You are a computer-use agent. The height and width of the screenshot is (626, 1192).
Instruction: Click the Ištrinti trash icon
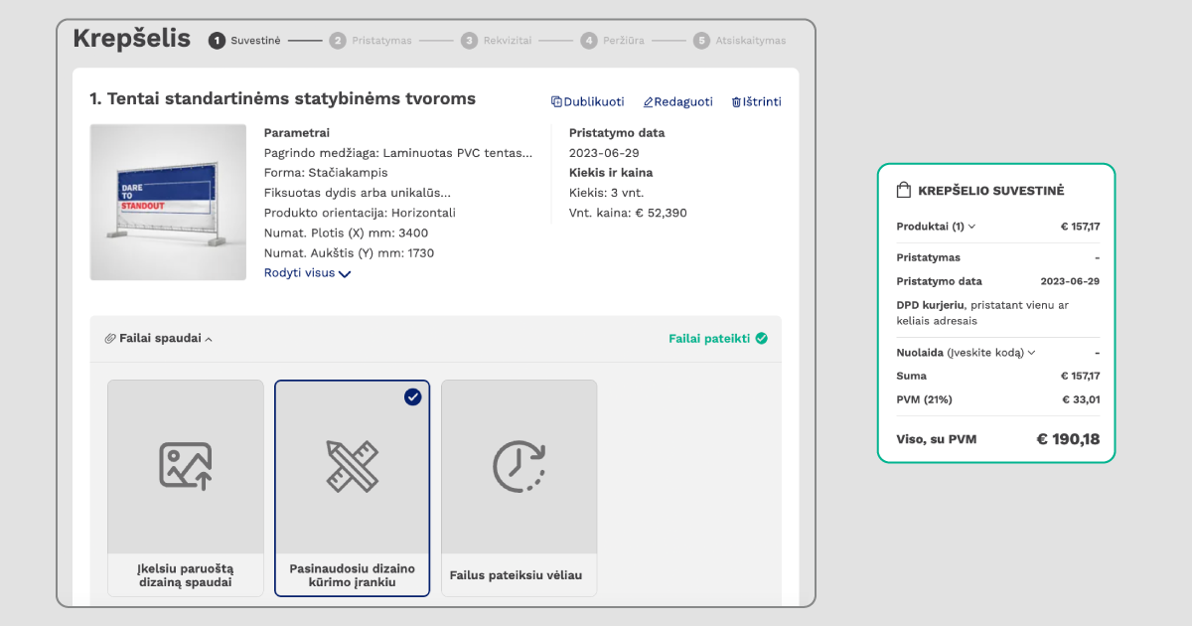(737, 101)
